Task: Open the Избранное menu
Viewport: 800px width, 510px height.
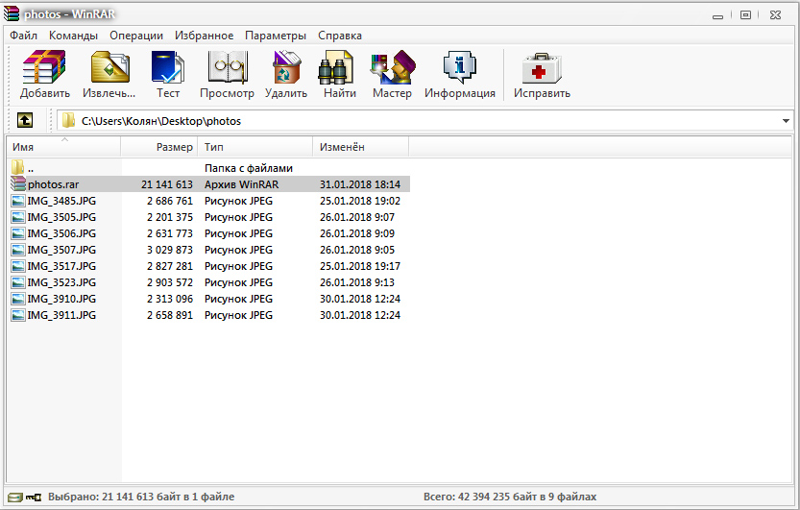Action: (204, 36)
